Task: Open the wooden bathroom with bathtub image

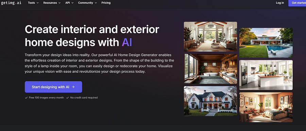Action: pos(210,69)
